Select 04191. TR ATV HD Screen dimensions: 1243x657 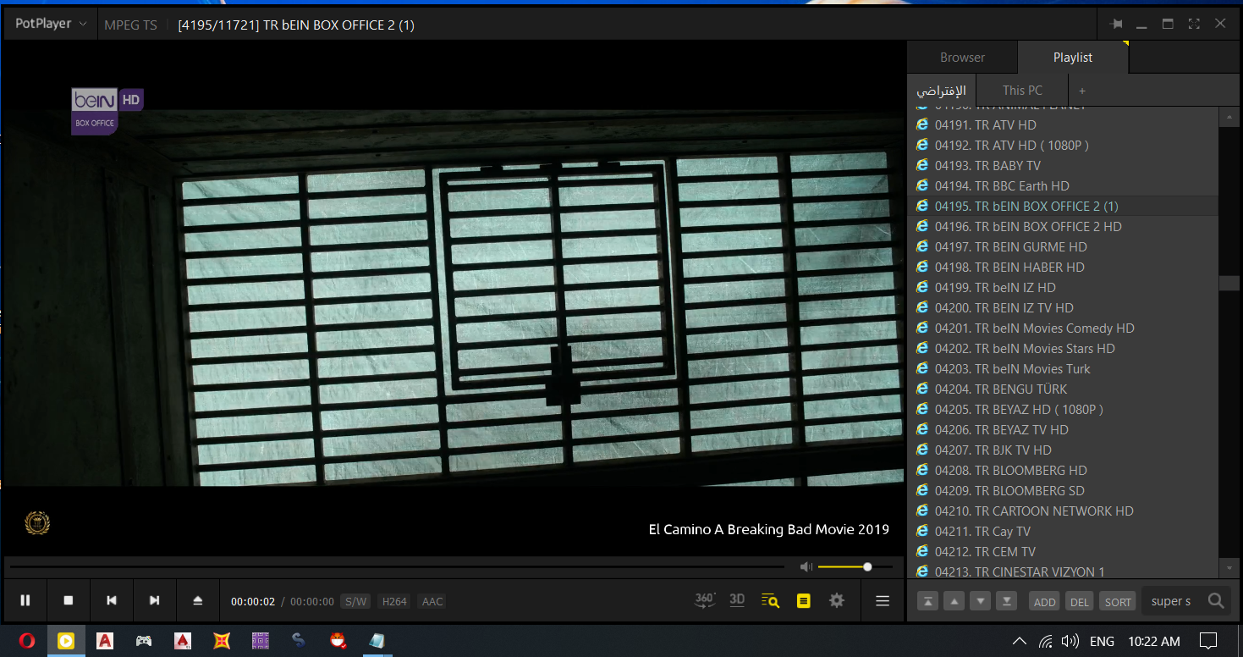(x=1063, y=124)
